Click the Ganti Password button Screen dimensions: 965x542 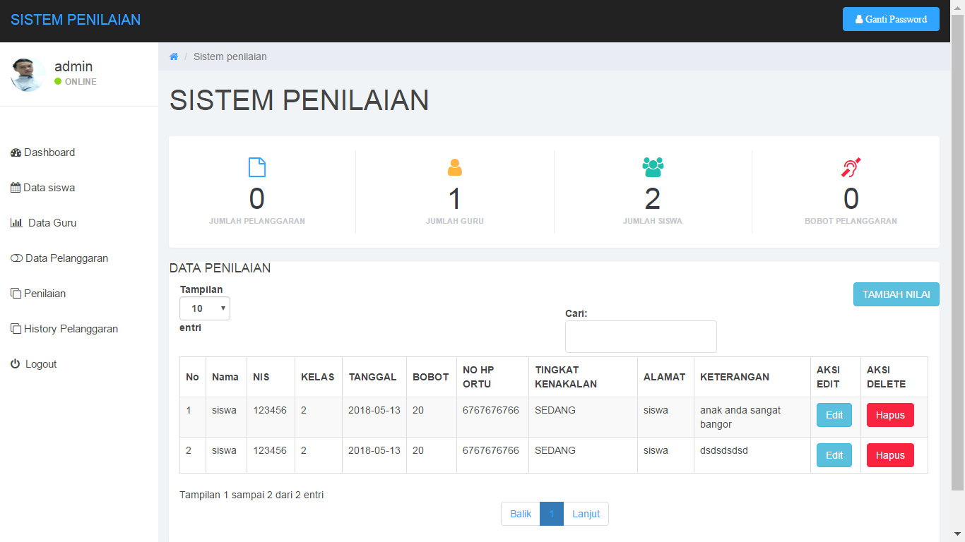click(x=890, y=19)
